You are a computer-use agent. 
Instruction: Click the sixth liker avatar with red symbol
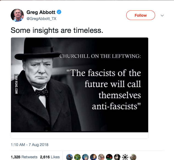click(x=109, y=157)
